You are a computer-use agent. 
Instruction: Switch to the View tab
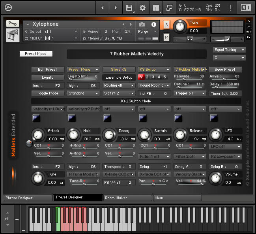177,198
